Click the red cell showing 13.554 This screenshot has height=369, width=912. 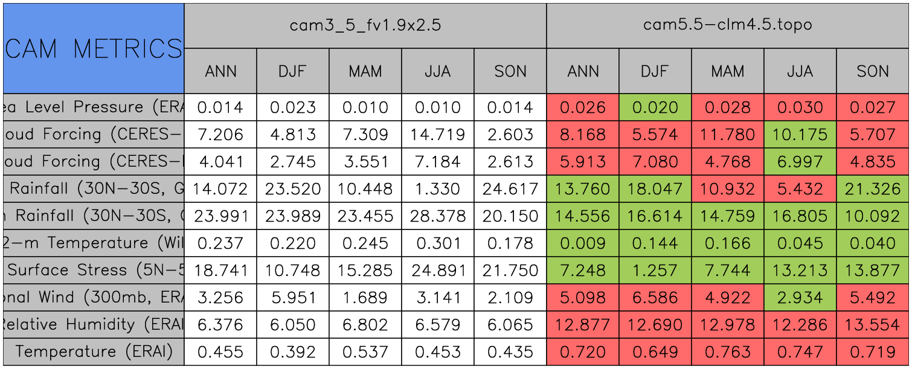(x=872, y=324)
